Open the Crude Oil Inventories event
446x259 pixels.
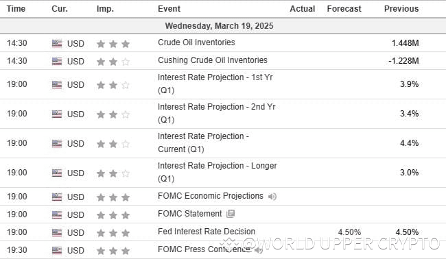196,42
